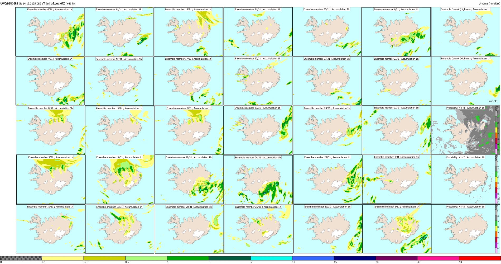Click the 'VT: þri. 16.des. 07Z' valid time
Screen dimensions: 501x264
pos(53,4)
